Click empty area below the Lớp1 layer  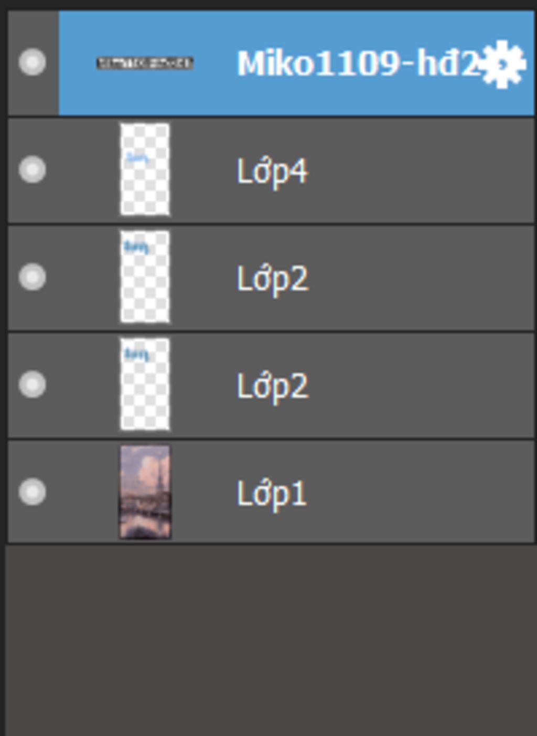[271, 640]
